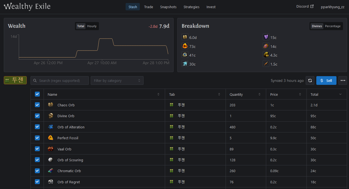This screenshot has height=189, width=349.
Task: Uncheck the Orb of Alteration row checkbox
Action: point(37,127)
